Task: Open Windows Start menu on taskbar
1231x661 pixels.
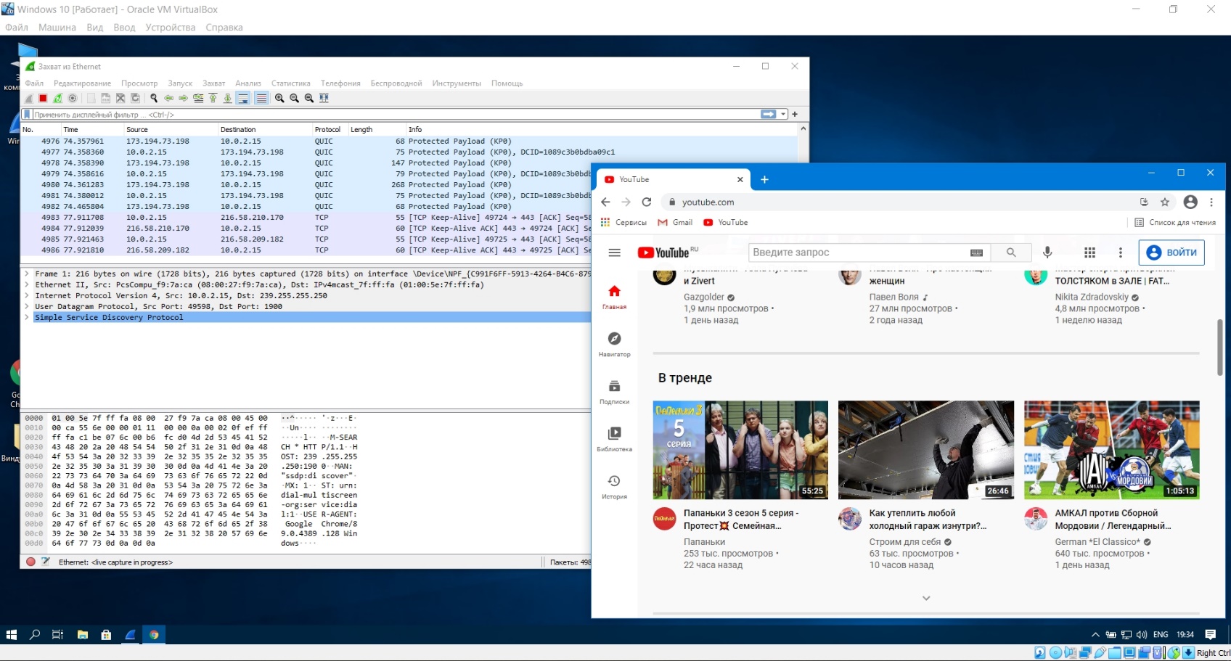Action: [11, 635]
